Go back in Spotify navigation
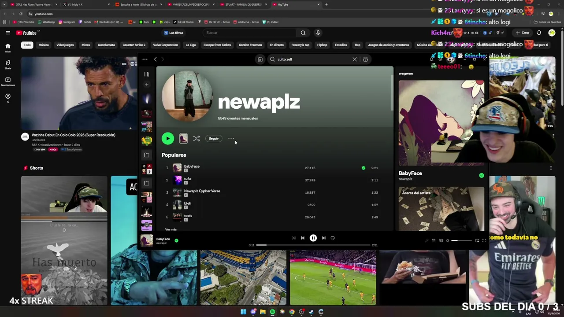 point(155,59)
